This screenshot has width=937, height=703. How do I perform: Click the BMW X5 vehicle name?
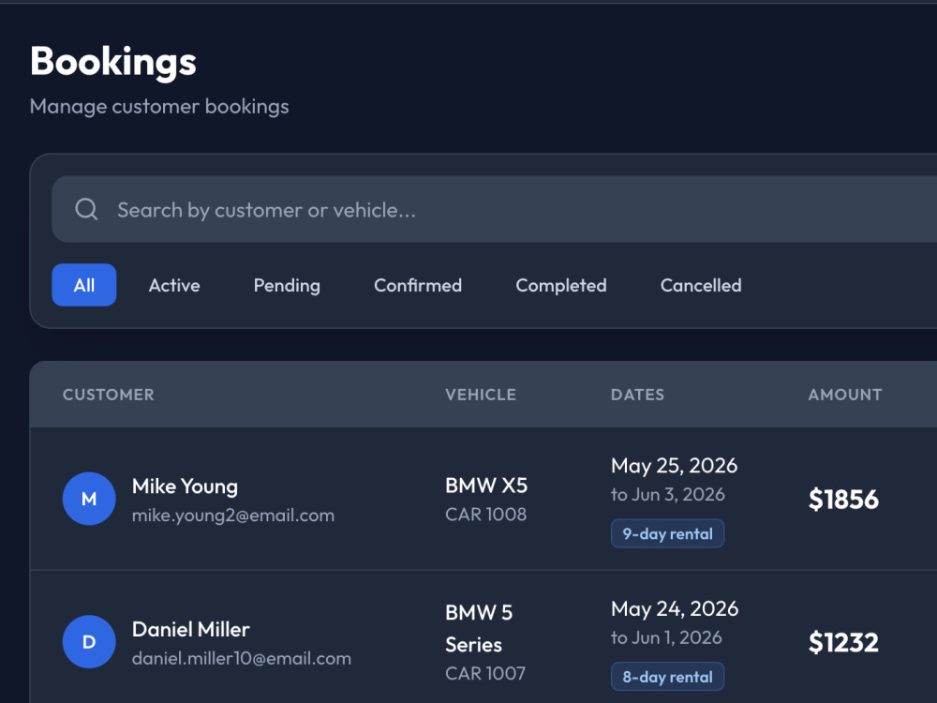[x=486, y=486]
